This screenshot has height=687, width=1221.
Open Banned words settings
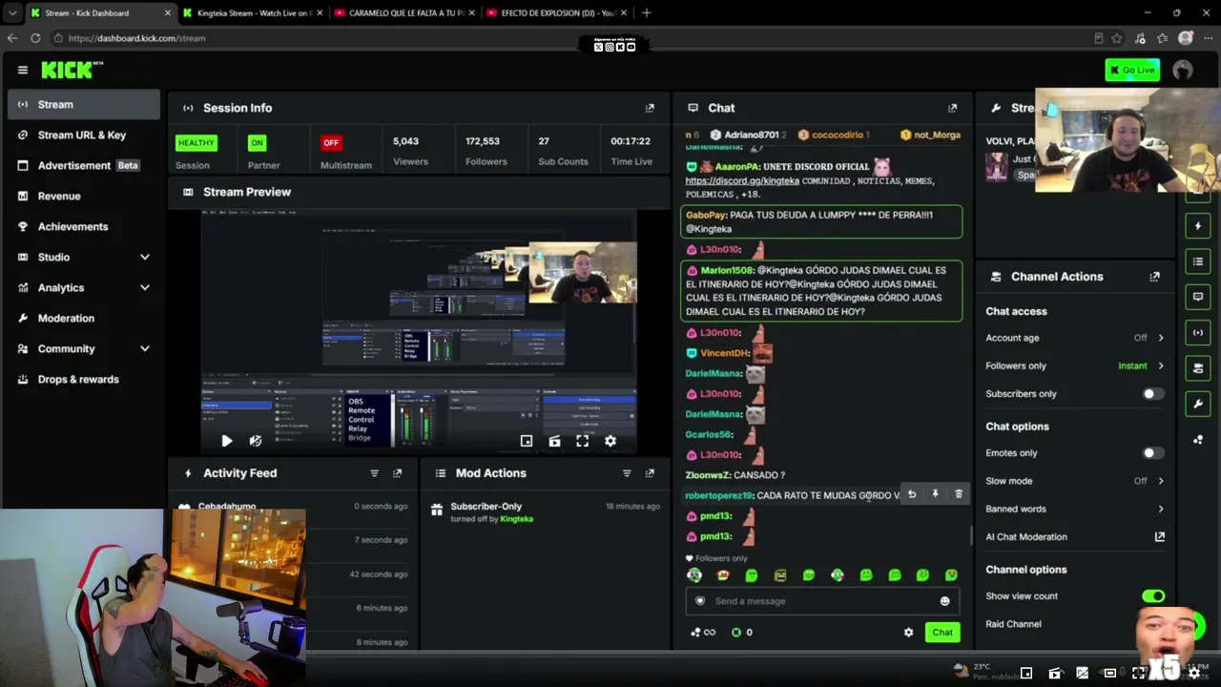(1075, 509)
